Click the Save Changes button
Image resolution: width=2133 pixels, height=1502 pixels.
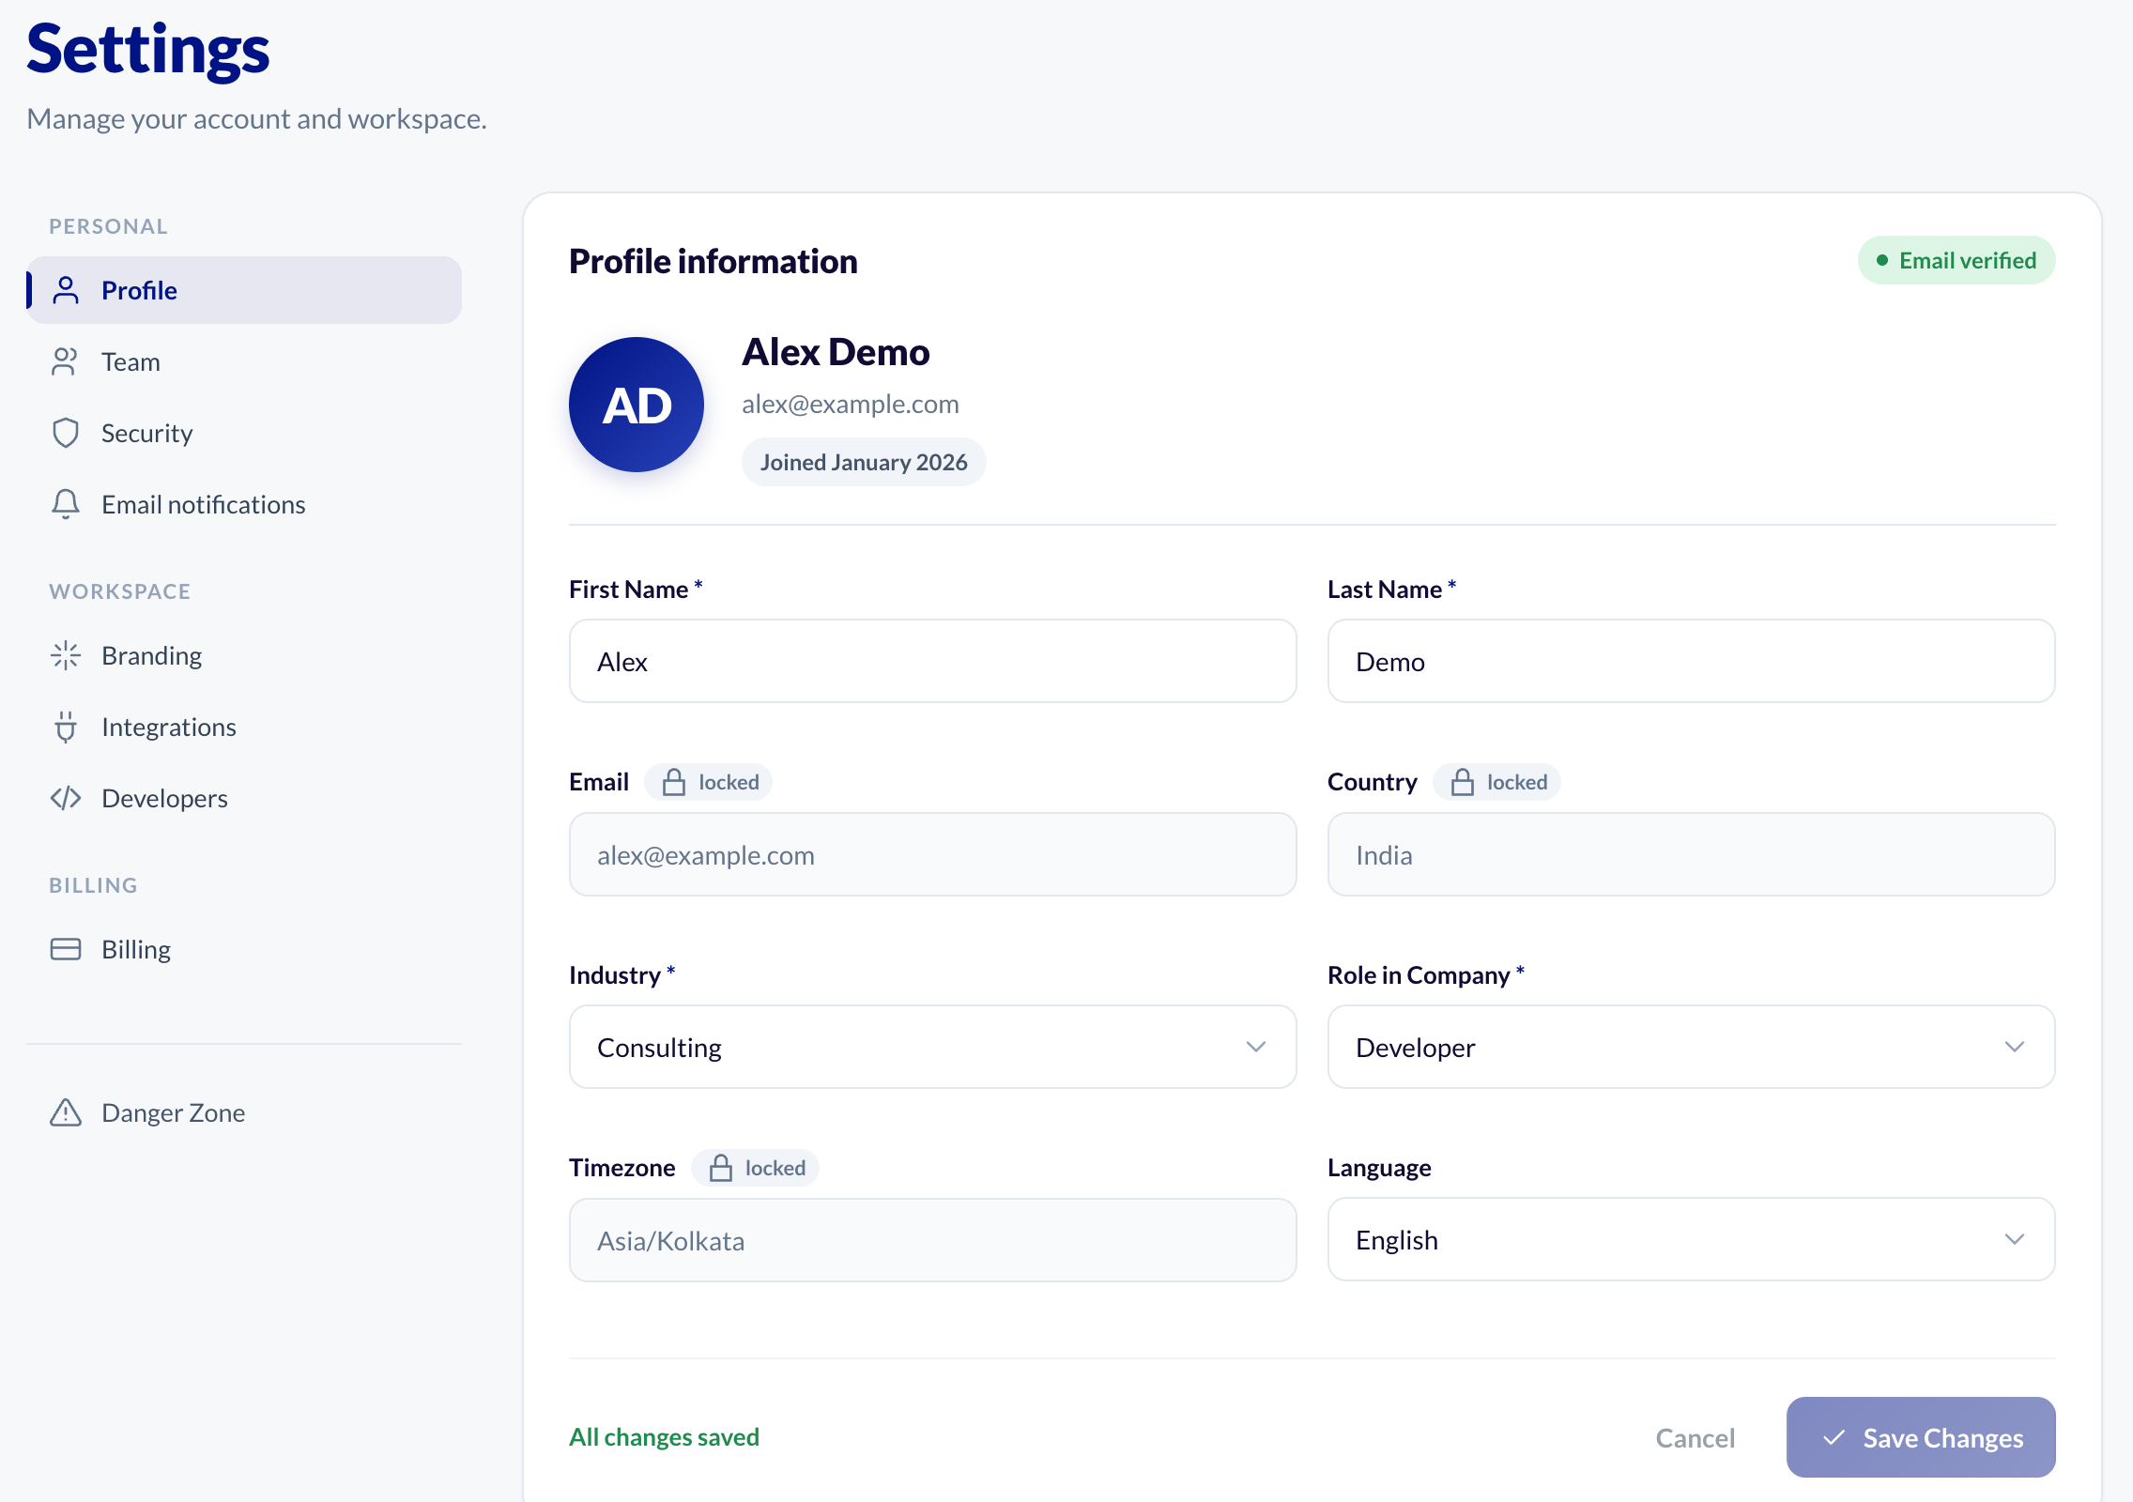[x=1921, y=1437]
